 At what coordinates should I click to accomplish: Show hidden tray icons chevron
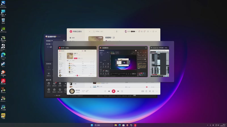(x=207, y=125)
